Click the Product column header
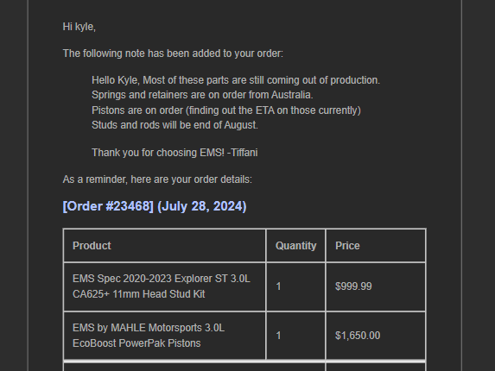 pos(164,246)
